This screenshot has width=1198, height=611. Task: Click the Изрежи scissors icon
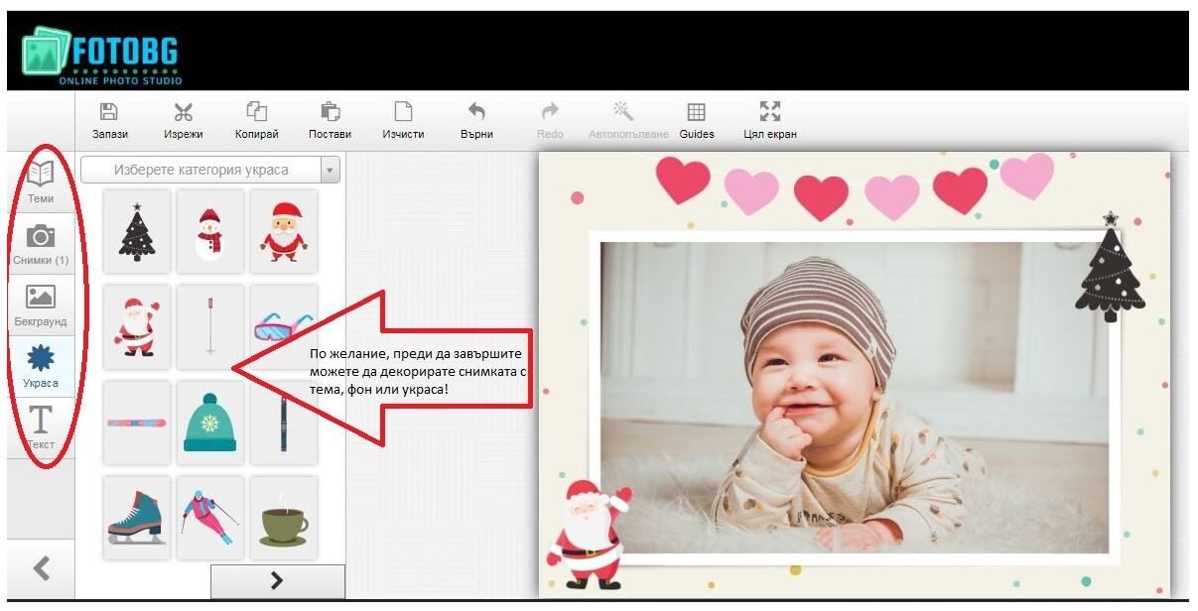(184, 113)
